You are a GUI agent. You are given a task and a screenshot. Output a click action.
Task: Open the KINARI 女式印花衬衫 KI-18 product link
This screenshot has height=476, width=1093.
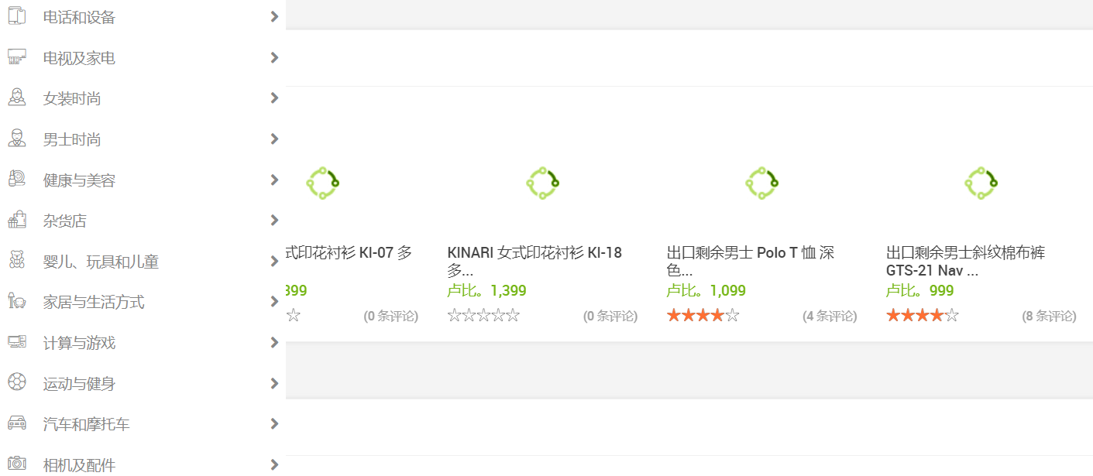pos(534,261)
